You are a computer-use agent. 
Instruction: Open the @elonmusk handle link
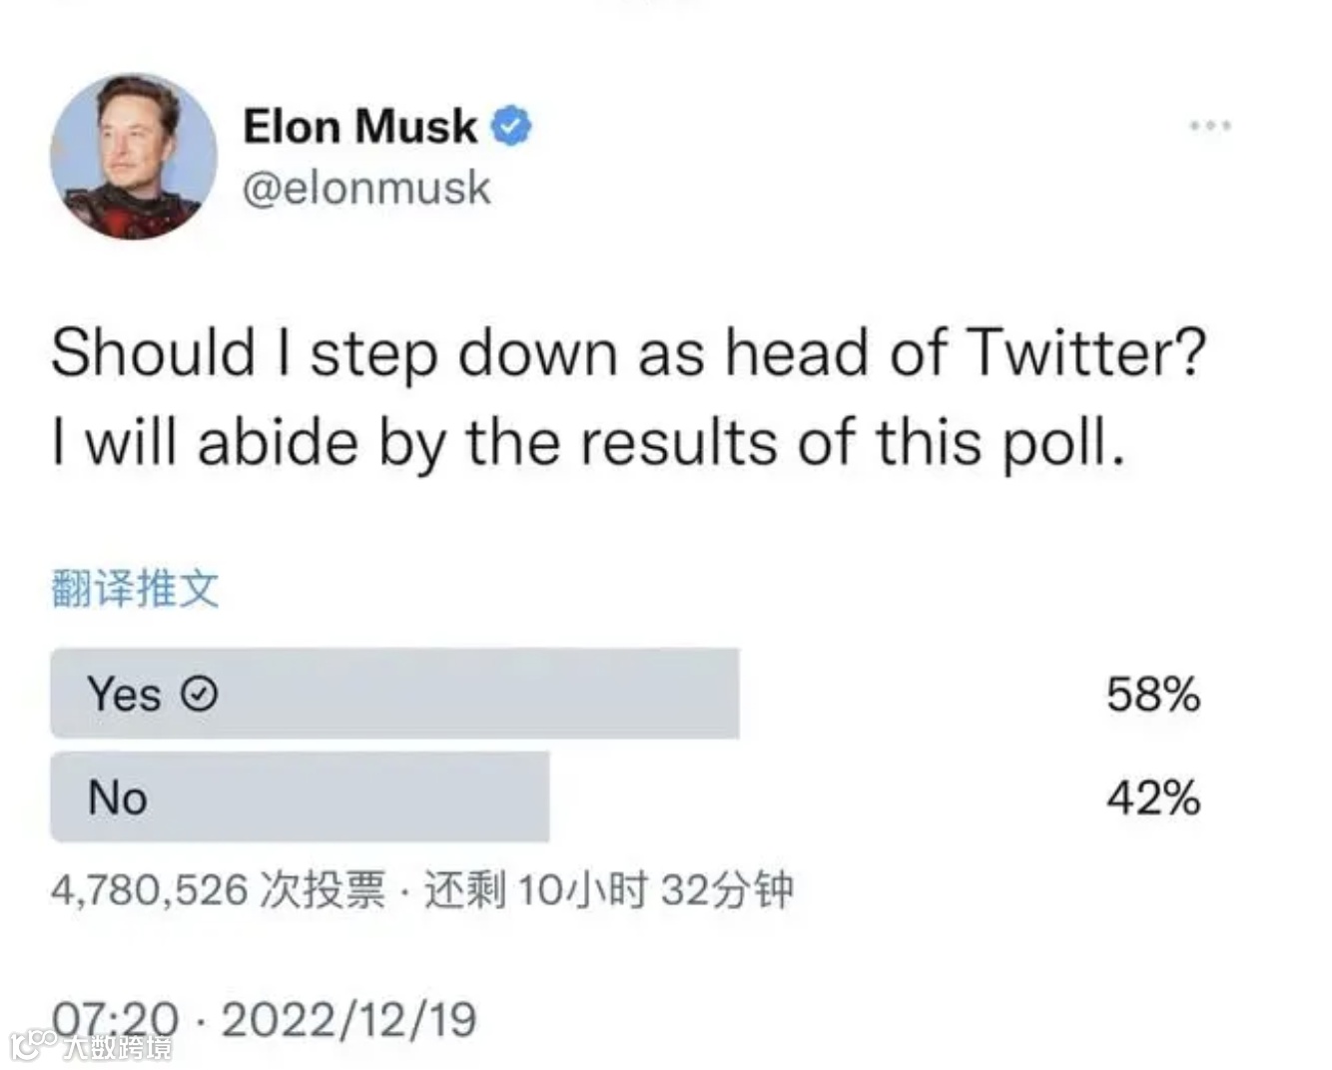(x=366, y=188)
